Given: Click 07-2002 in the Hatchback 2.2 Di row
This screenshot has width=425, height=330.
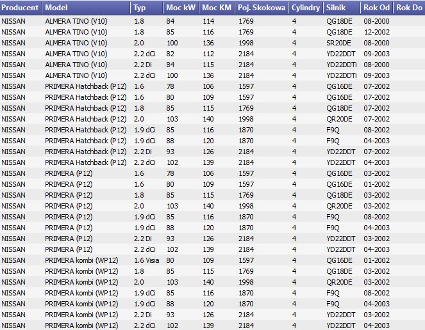Looking at the screenshot, I should pyautogui.click(x=377, y=152).
